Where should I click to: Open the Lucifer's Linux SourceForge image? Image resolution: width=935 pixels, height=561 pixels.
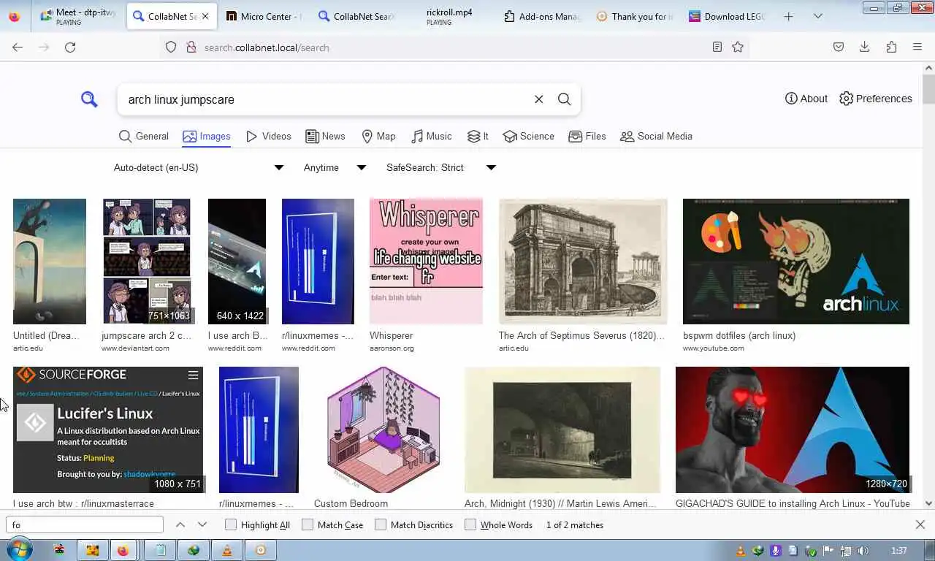(x=108, y=430)
